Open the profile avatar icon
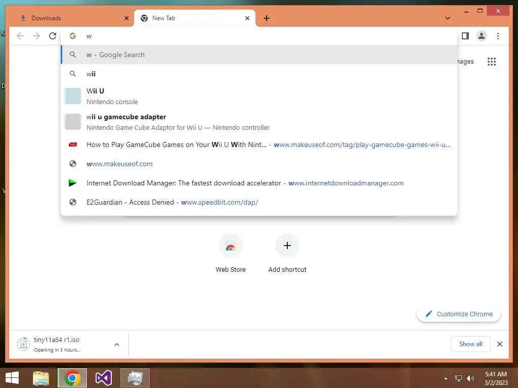518x388 pixels. coord(482,36)
